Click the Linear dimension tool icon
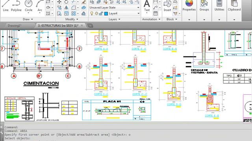The height and width of the screenshot is (141, 252). point(156,2)
